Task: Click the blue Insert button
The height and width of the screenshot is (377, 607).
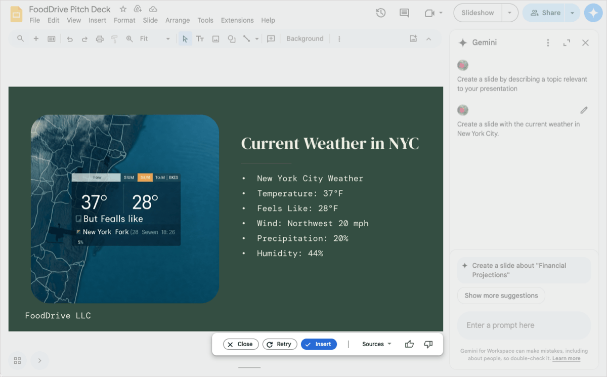Action: (319, 344)
